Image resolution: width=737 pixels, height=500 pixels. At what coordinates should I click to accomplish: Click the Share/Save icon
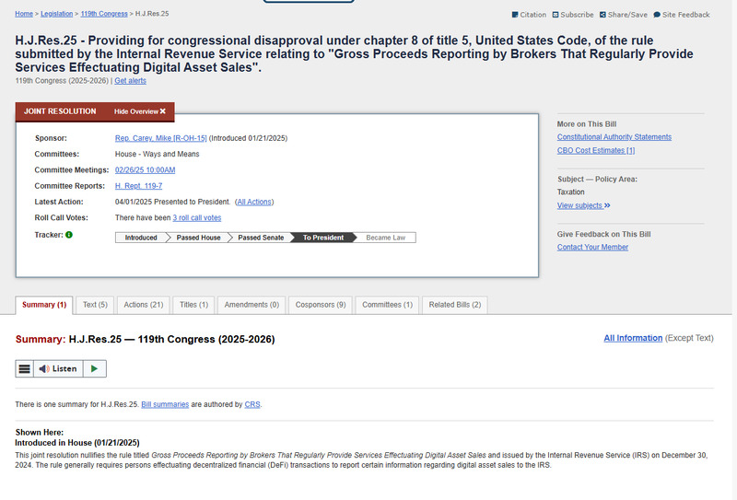[x=622, y=15]
